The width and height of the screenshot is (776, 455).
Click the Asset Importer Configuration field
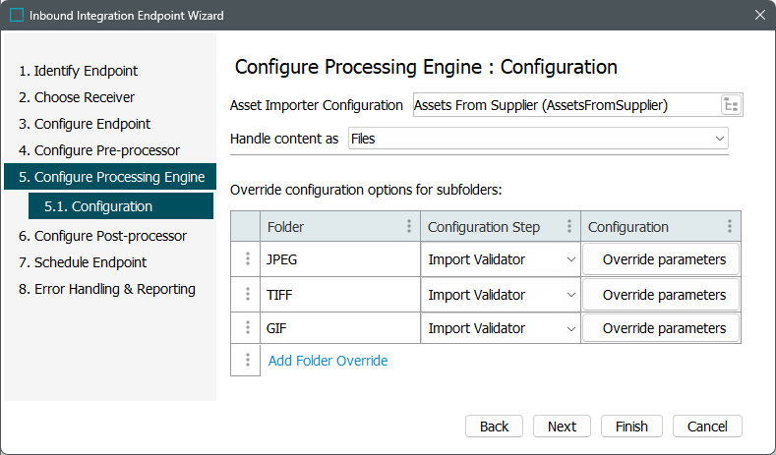[562, 105]
